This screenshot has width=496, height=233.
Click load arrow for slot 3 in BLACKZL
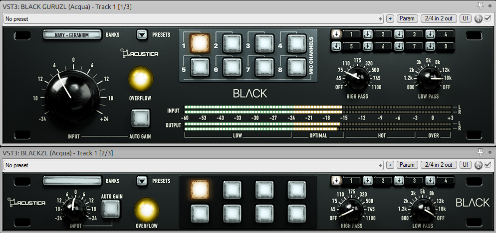[399, 181]
